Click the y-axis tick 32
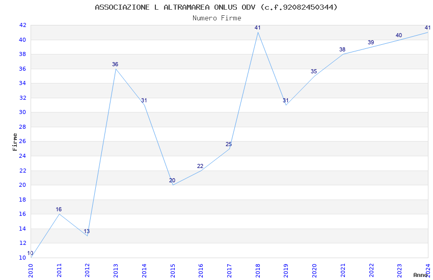433x280 pixels. tap(22, 98)
